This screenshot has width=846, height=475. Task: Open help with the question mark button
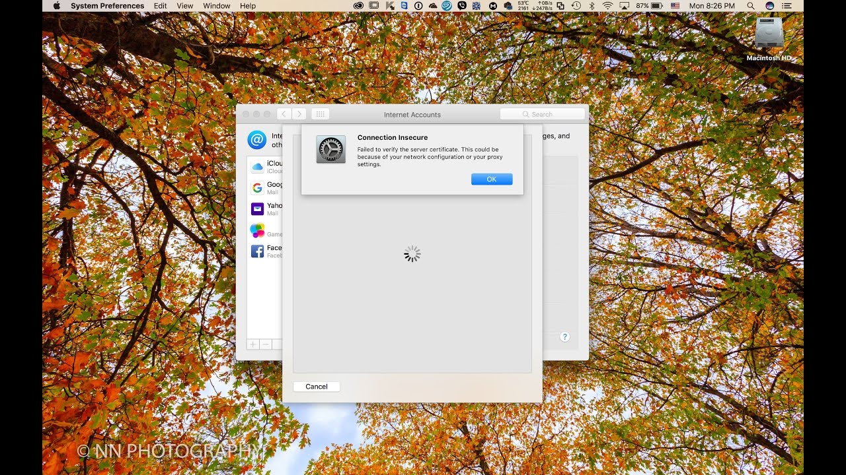564,336
